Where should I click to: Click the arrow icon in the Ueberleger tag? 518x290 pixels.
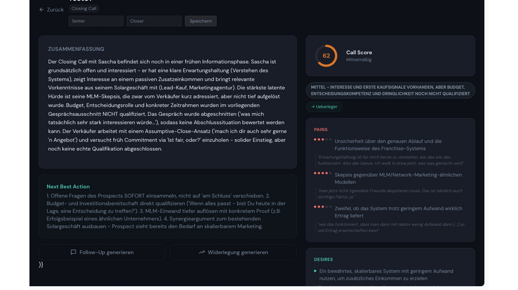tap(313, 107)
